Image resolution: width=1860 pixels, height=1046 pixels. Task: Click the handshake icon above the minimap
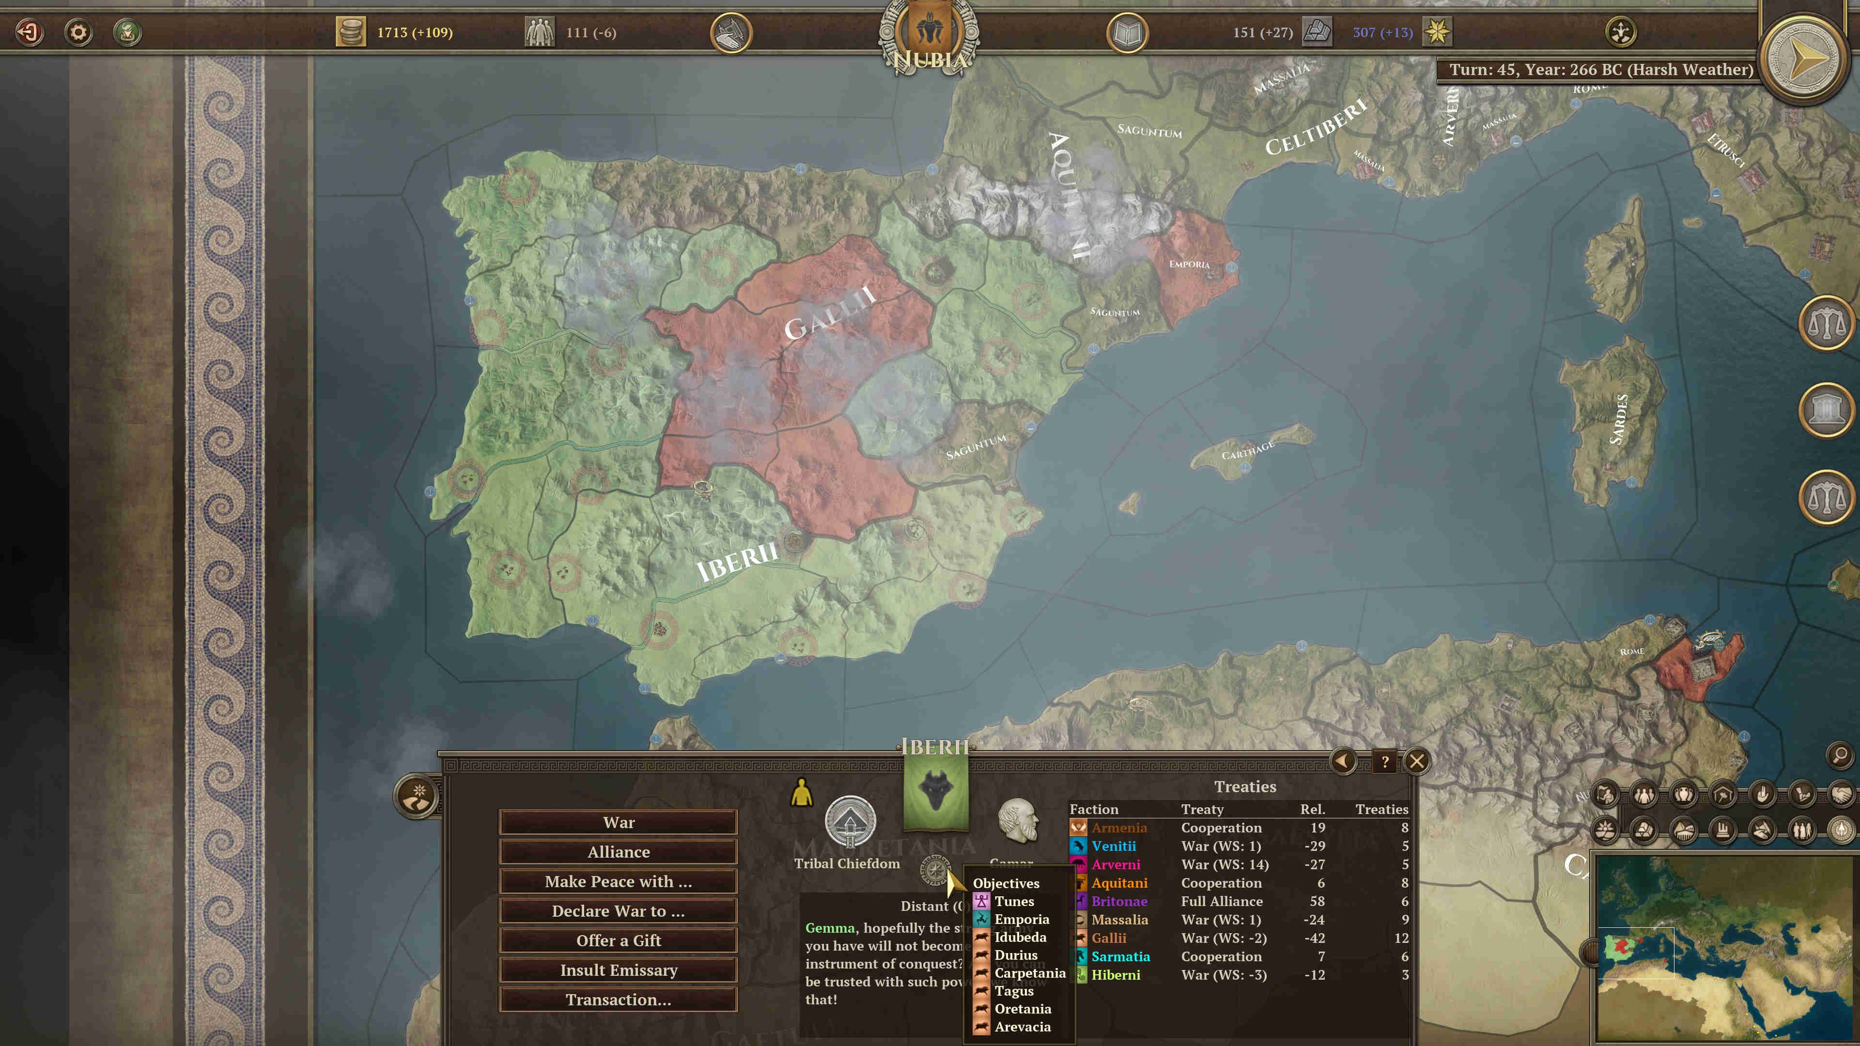pyautogui.click(x=1841, y=795)
